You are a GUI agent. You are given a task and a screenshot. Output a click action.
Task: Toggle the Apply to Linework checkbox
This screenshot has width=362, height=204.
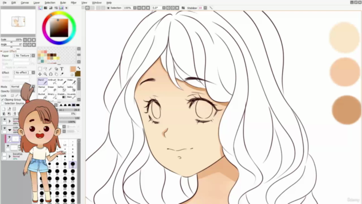[3, 67]
